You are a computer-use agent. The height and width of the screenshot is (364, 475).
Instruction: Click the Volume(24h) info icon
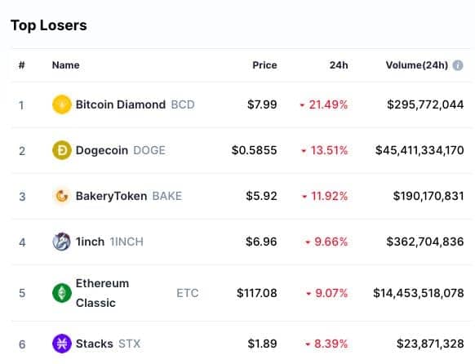[x=458, y=65]
